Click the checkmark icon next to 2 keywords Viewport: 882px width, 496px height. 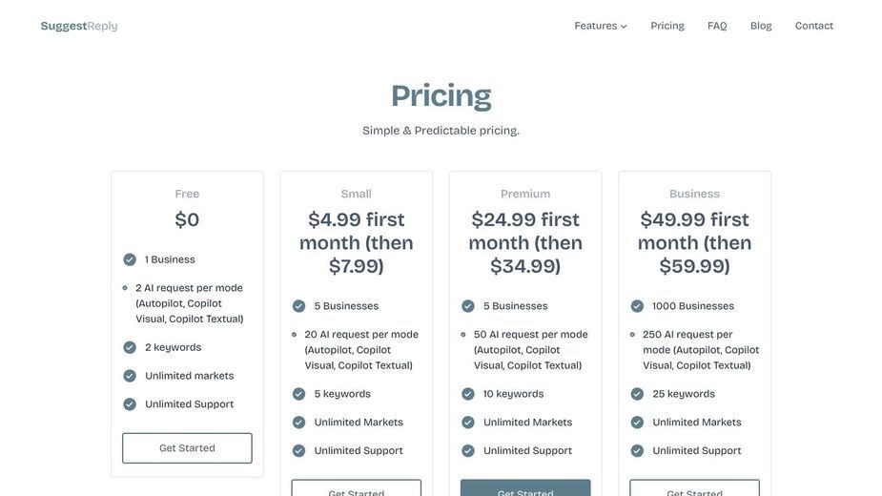(x=130, y=347)
